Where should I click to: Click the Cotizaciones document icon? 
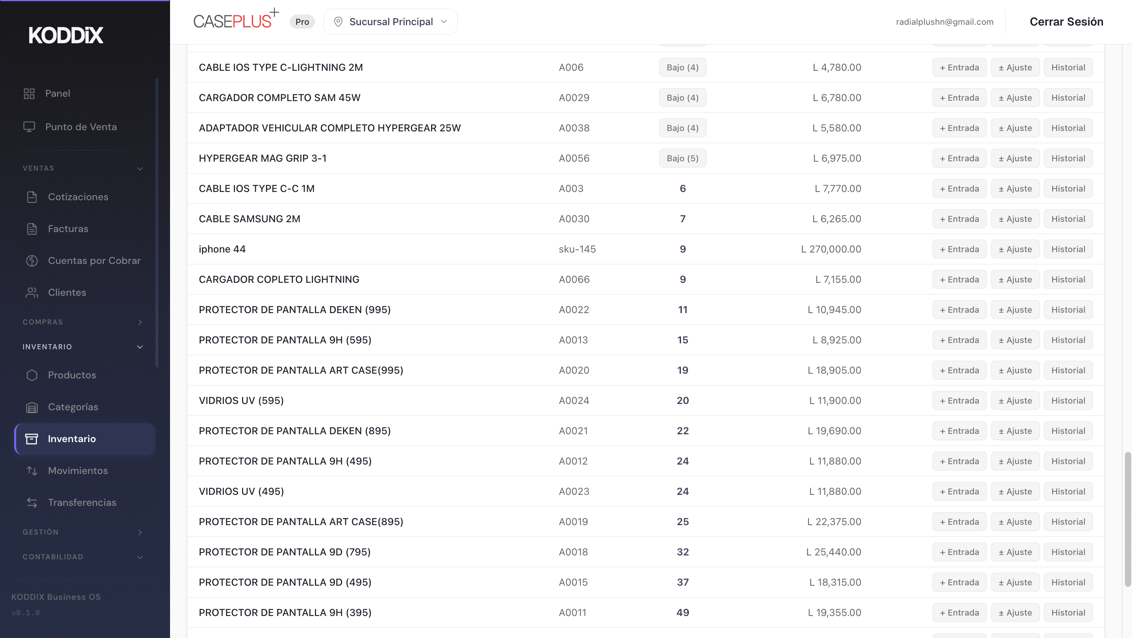tap(31, 197)
